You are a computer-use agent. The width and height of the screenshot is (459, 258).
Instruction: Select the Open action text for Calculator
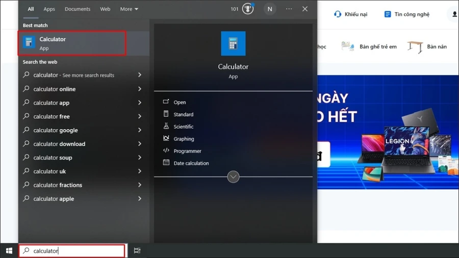(x=180, y=102)
